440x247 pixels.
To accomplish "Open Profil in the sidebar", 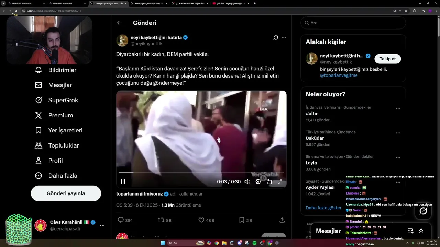I will pyautogui.click(x=49, y=161).
